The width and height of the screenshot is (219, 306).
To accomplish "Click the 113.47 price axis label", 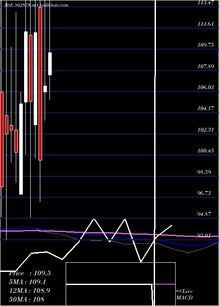I will click(x=206, y=3).
